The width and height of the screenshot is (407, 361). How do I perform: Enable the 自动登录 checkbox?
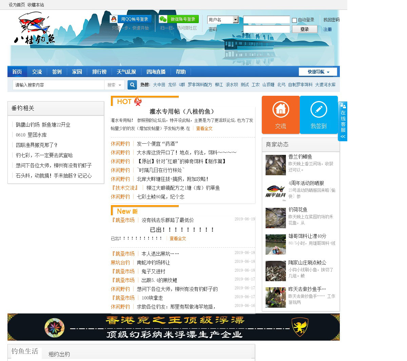coord(294,20)
